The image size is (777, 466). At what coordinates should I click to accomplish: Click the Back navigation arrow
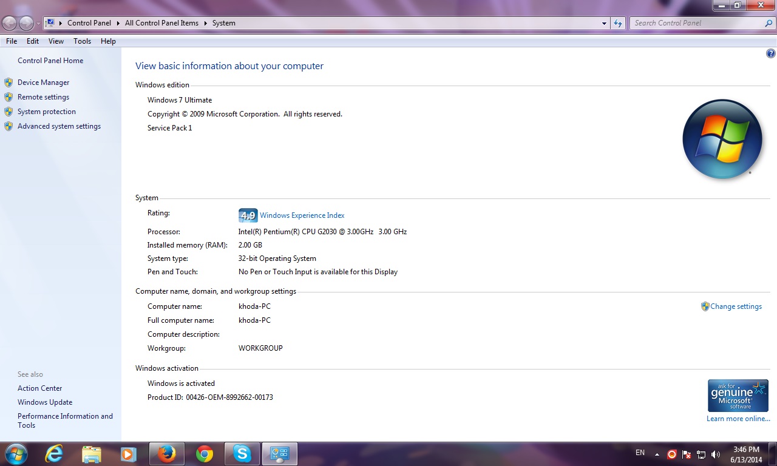point(10,23)
